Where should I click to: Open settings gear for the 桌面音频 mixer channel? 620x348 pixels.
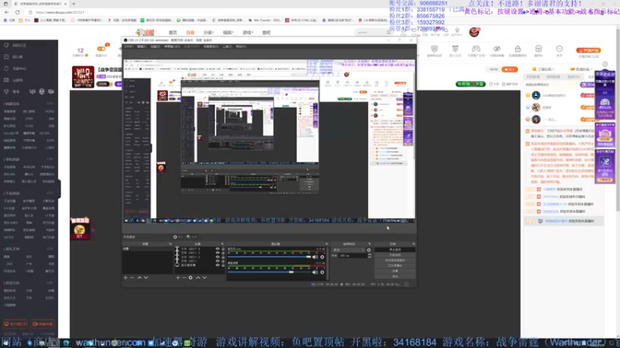322,272
